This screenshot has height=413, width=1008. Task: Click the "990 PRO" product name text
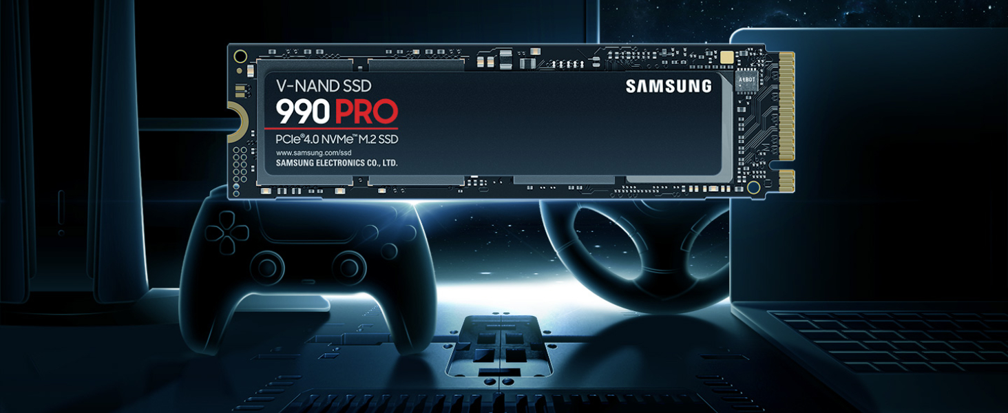(x=337, y=112)
